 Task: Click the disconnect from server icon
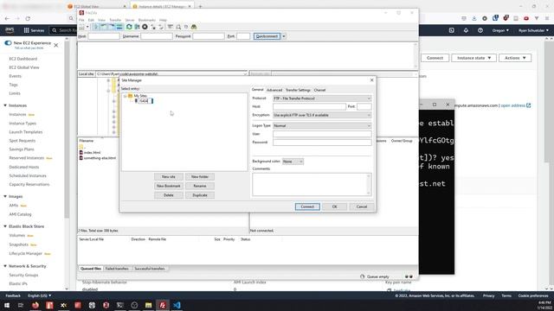[153, 27]
